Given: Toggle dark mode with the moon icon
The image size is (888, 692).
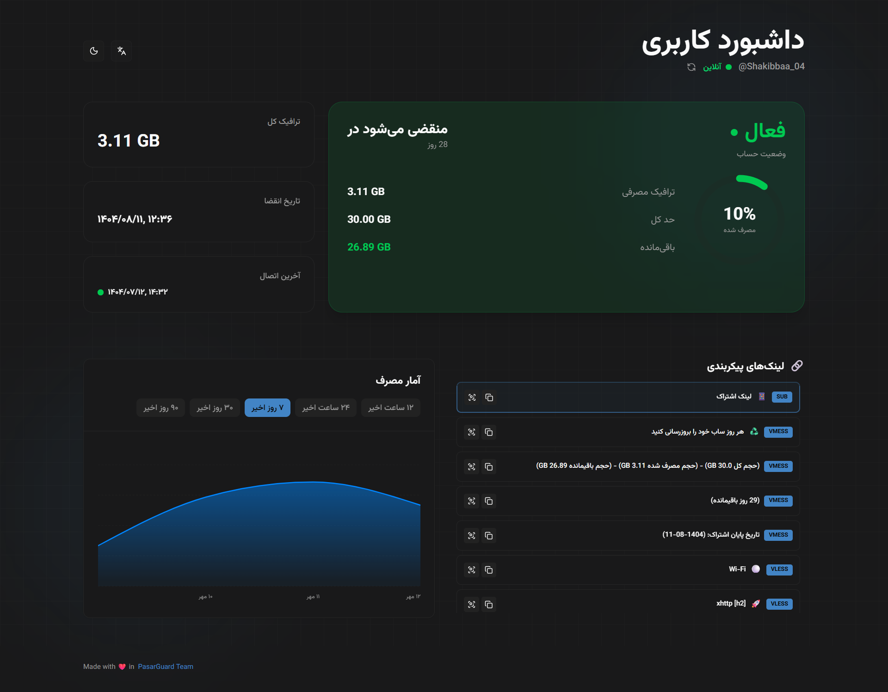Looking at the screenshot, I should click(94, 51).
